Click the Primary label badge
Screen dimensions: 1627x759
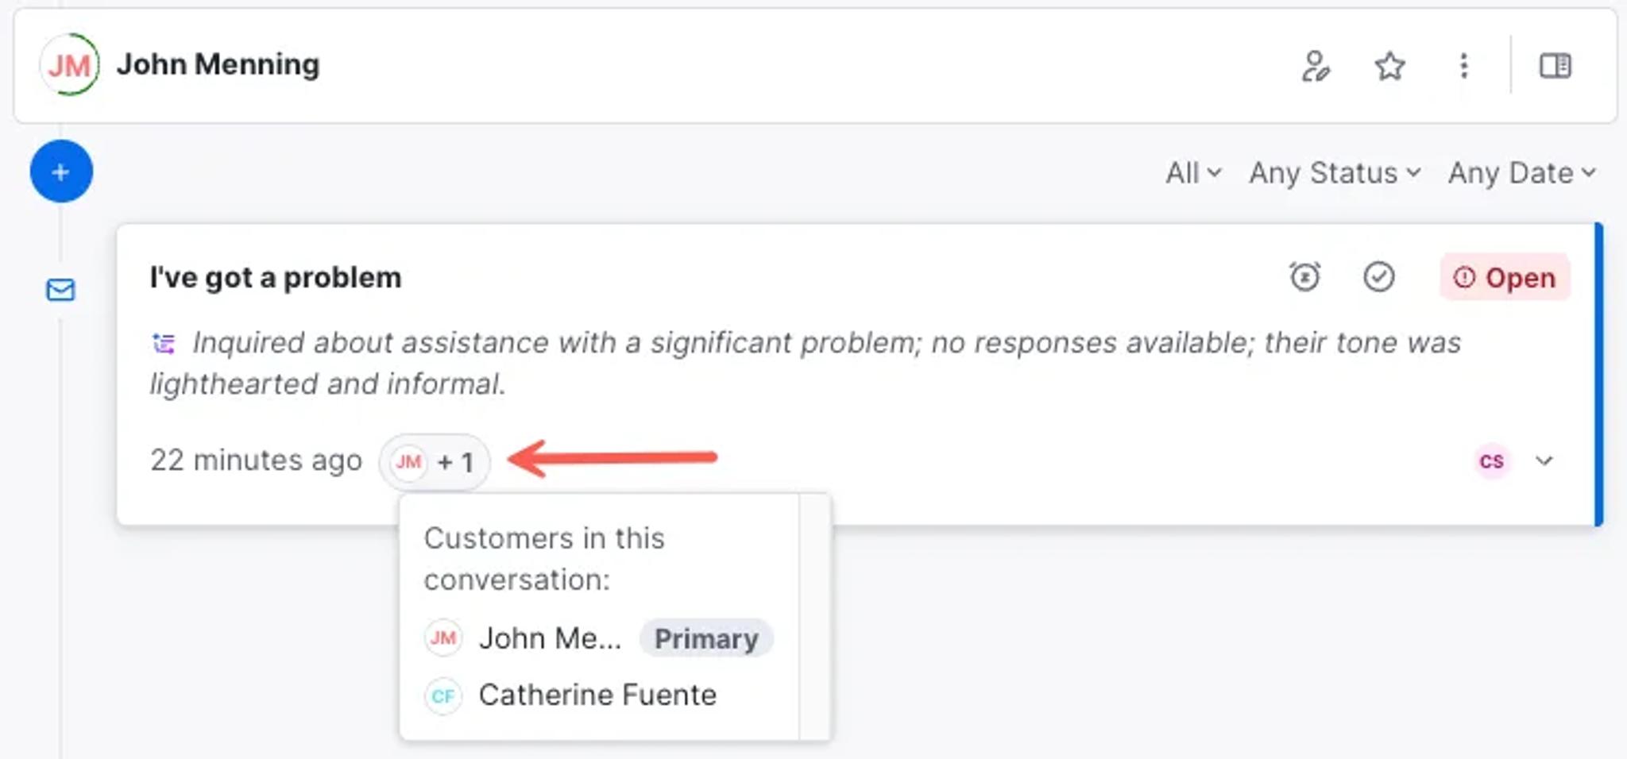pos(706,638)
